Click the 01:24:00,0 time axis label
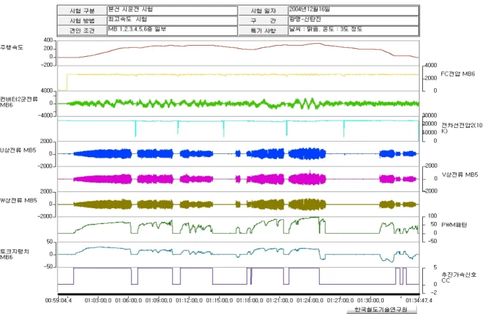The image size is (483, 314). (310, 300)
